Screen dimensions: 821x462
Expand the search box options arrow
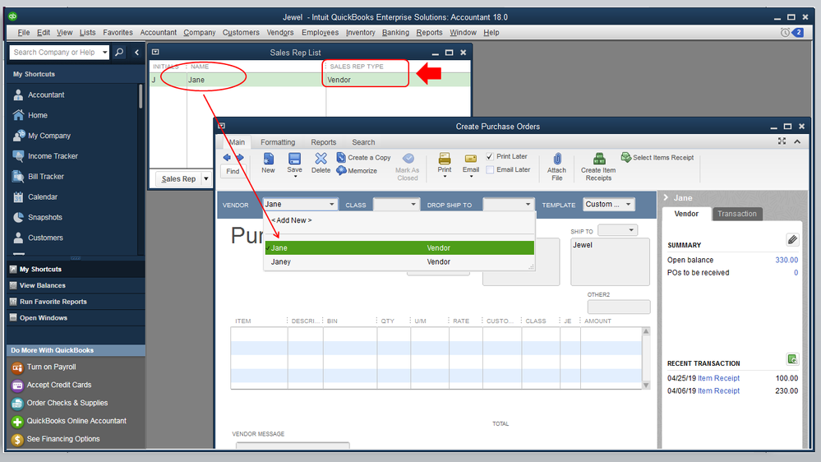[x=104, y=53]
